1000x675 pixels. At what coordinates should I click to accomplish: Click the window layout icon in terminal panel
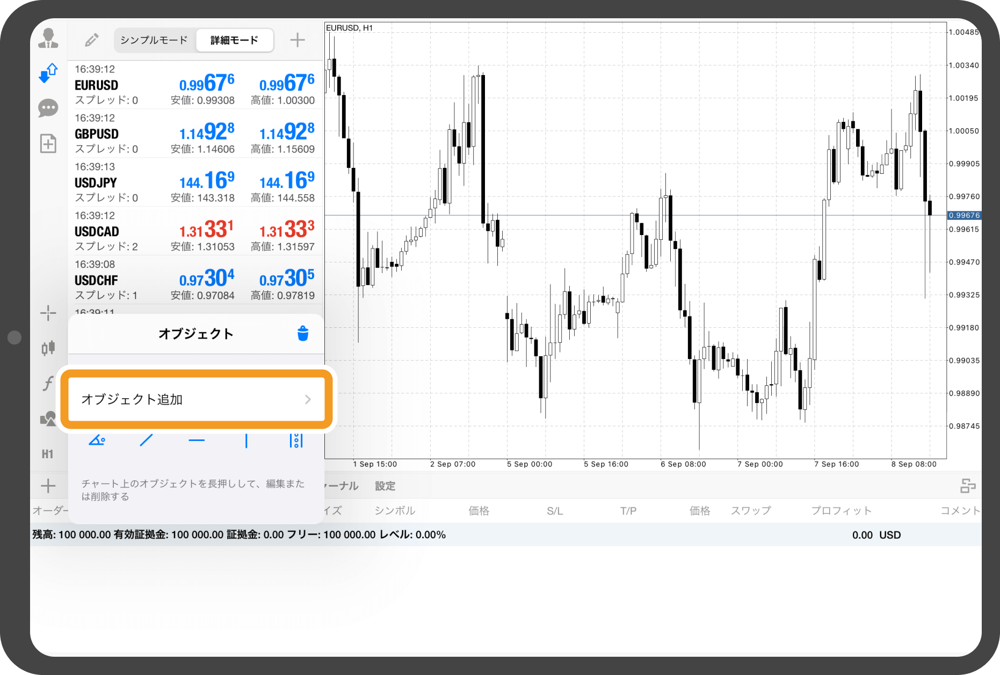pos(968,486)
